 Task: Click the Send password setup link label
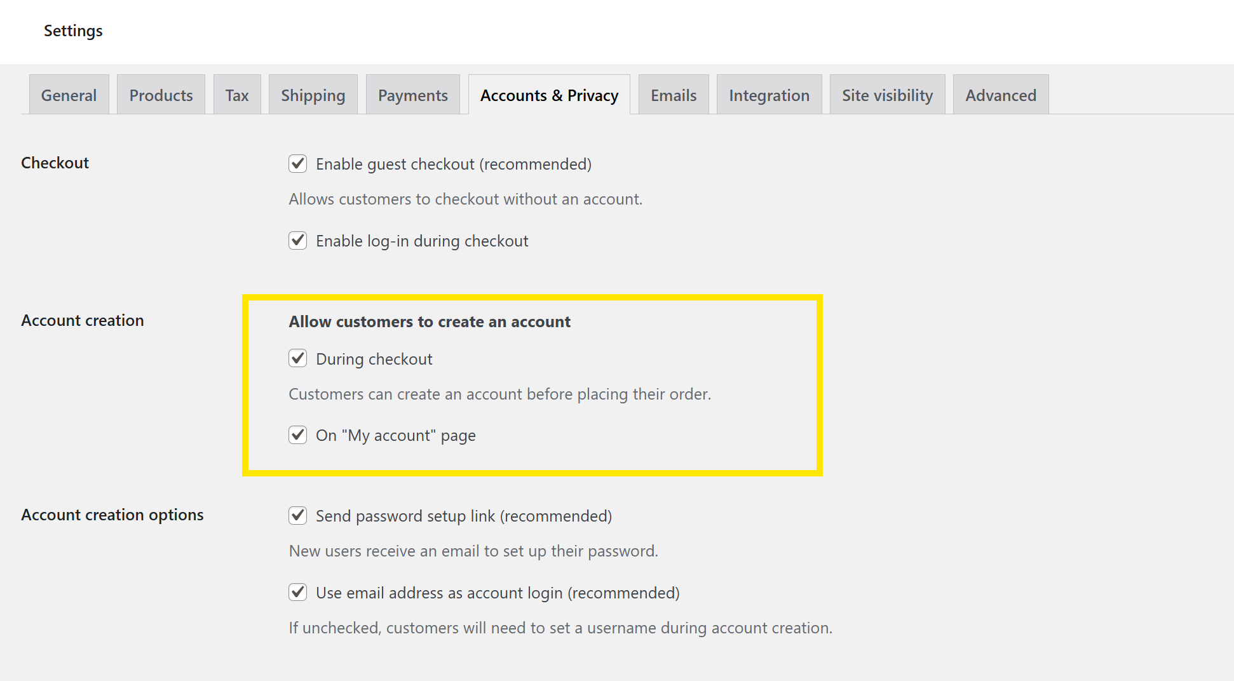[x=464, y=516]
